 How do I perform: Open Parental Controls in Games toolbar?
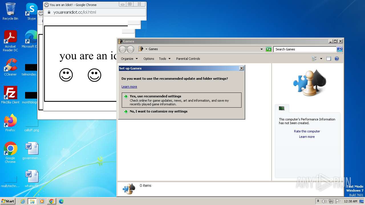pyautogui.click(x=188, y=59)
